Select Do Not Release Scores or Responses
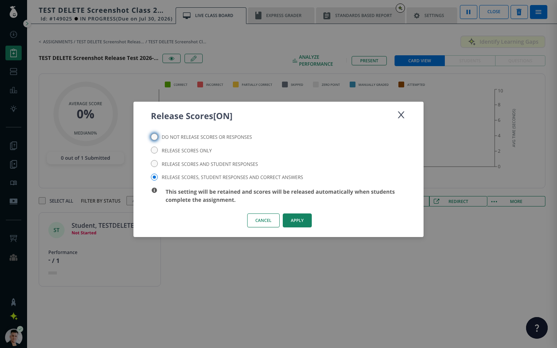This screenshot has height=348, width=557. click(154, 137)
